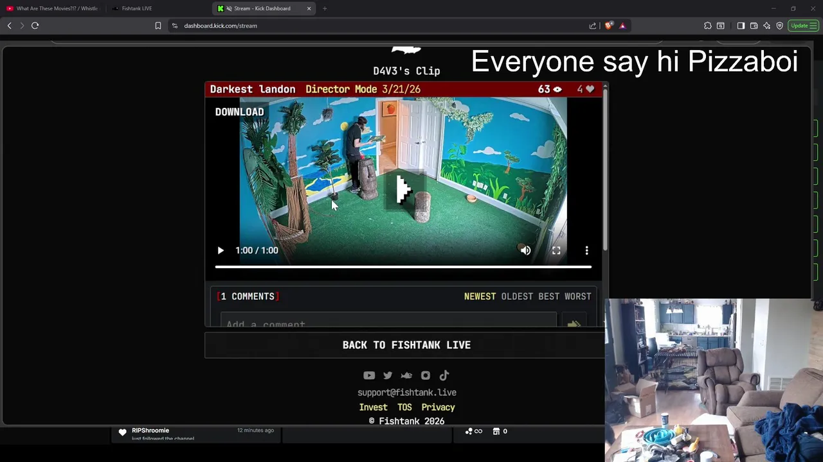Switch to the What Are These Movies tab
The image size is (823, 462).
click(x=52, y=8)
